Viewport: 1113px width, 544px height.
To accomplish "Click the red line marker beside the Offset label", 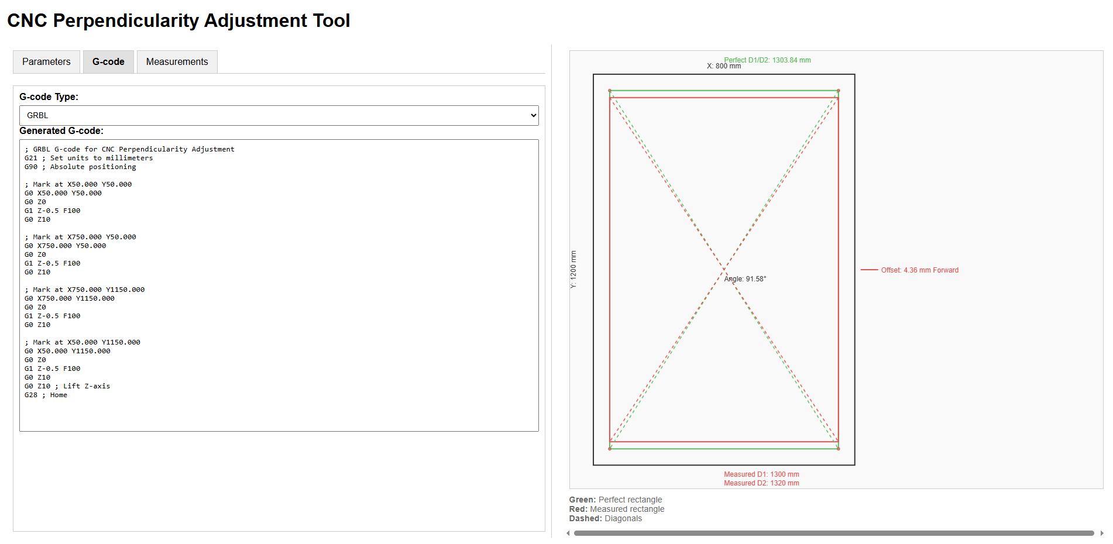I will coord(869,270).
